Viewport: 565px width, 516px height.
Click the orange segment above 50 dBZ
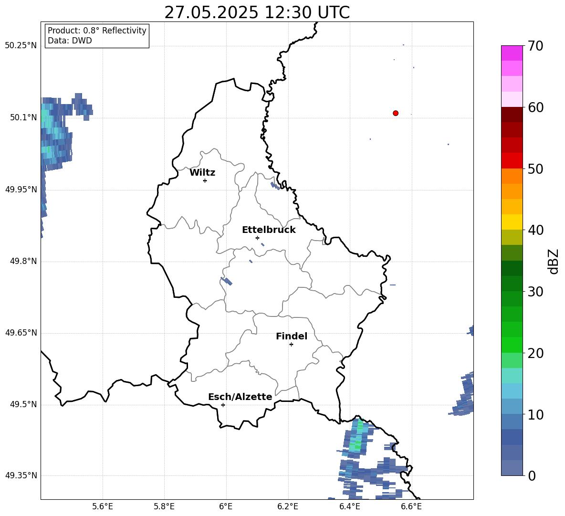[x=512, y=176]
